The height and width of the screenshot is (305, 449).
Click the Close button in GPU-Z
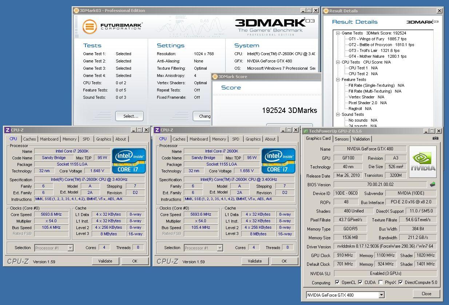coord(426,294)
